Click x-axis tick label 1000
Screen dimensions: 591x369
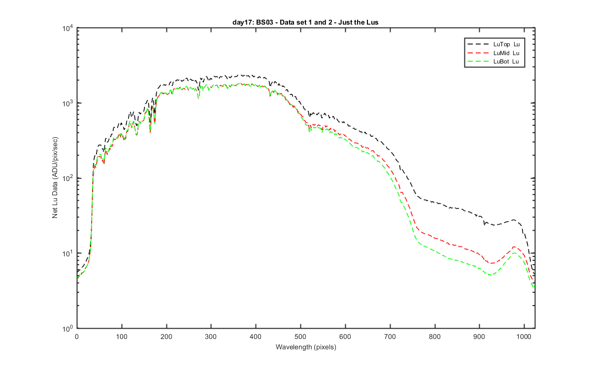tap(524, 336)
